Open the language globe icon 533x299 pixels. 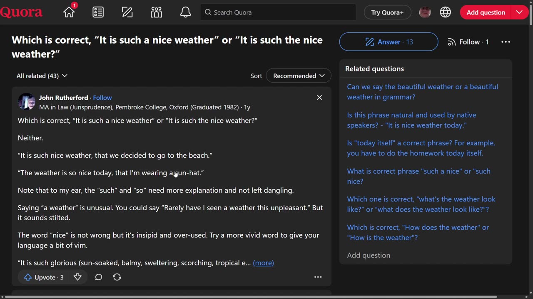point(446,12)
